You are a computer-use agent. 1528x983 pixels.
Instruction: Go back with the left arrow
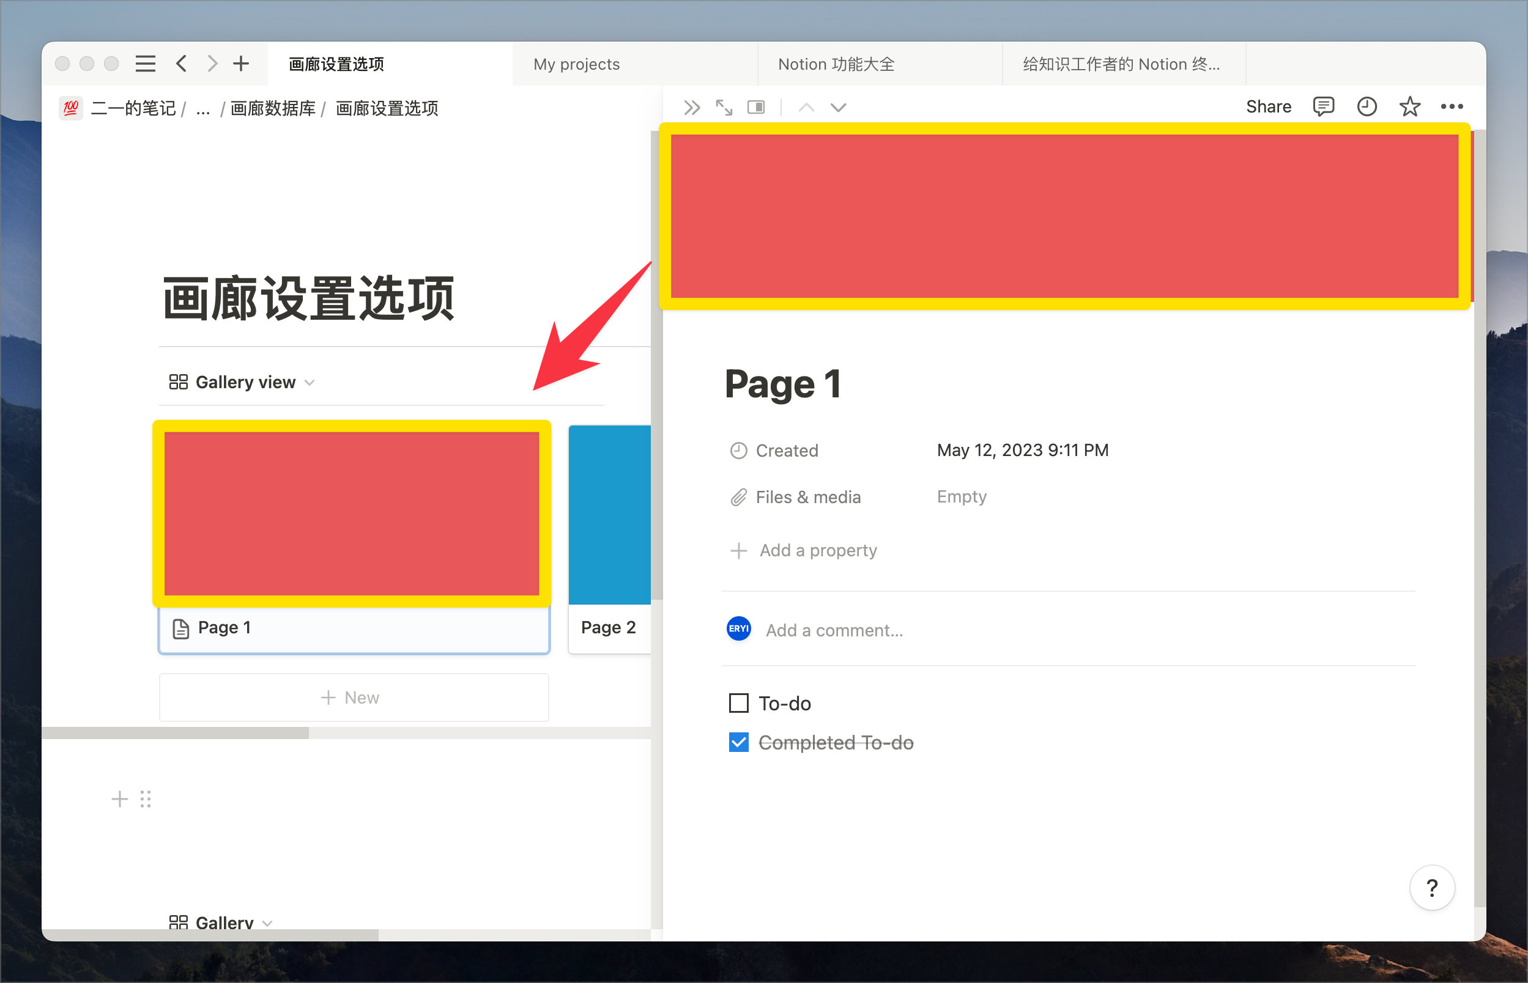[182, 64]
